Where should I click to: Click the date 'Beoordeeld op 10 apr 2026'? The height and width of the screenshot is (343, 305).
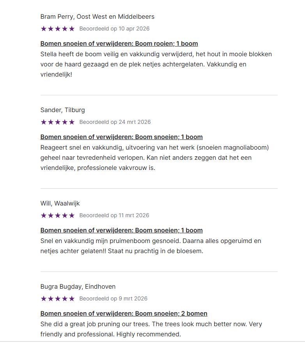coord(114,29)
